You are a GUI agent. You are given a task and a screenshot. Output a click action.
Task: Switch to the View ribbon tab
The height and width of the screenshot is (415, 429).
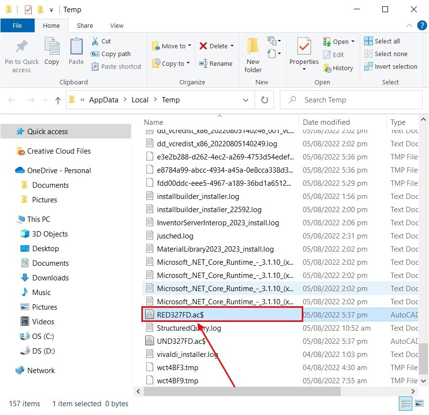[117, 26]
